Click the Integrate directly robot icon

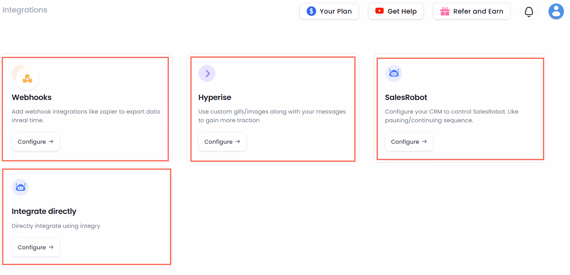point(20,187)
